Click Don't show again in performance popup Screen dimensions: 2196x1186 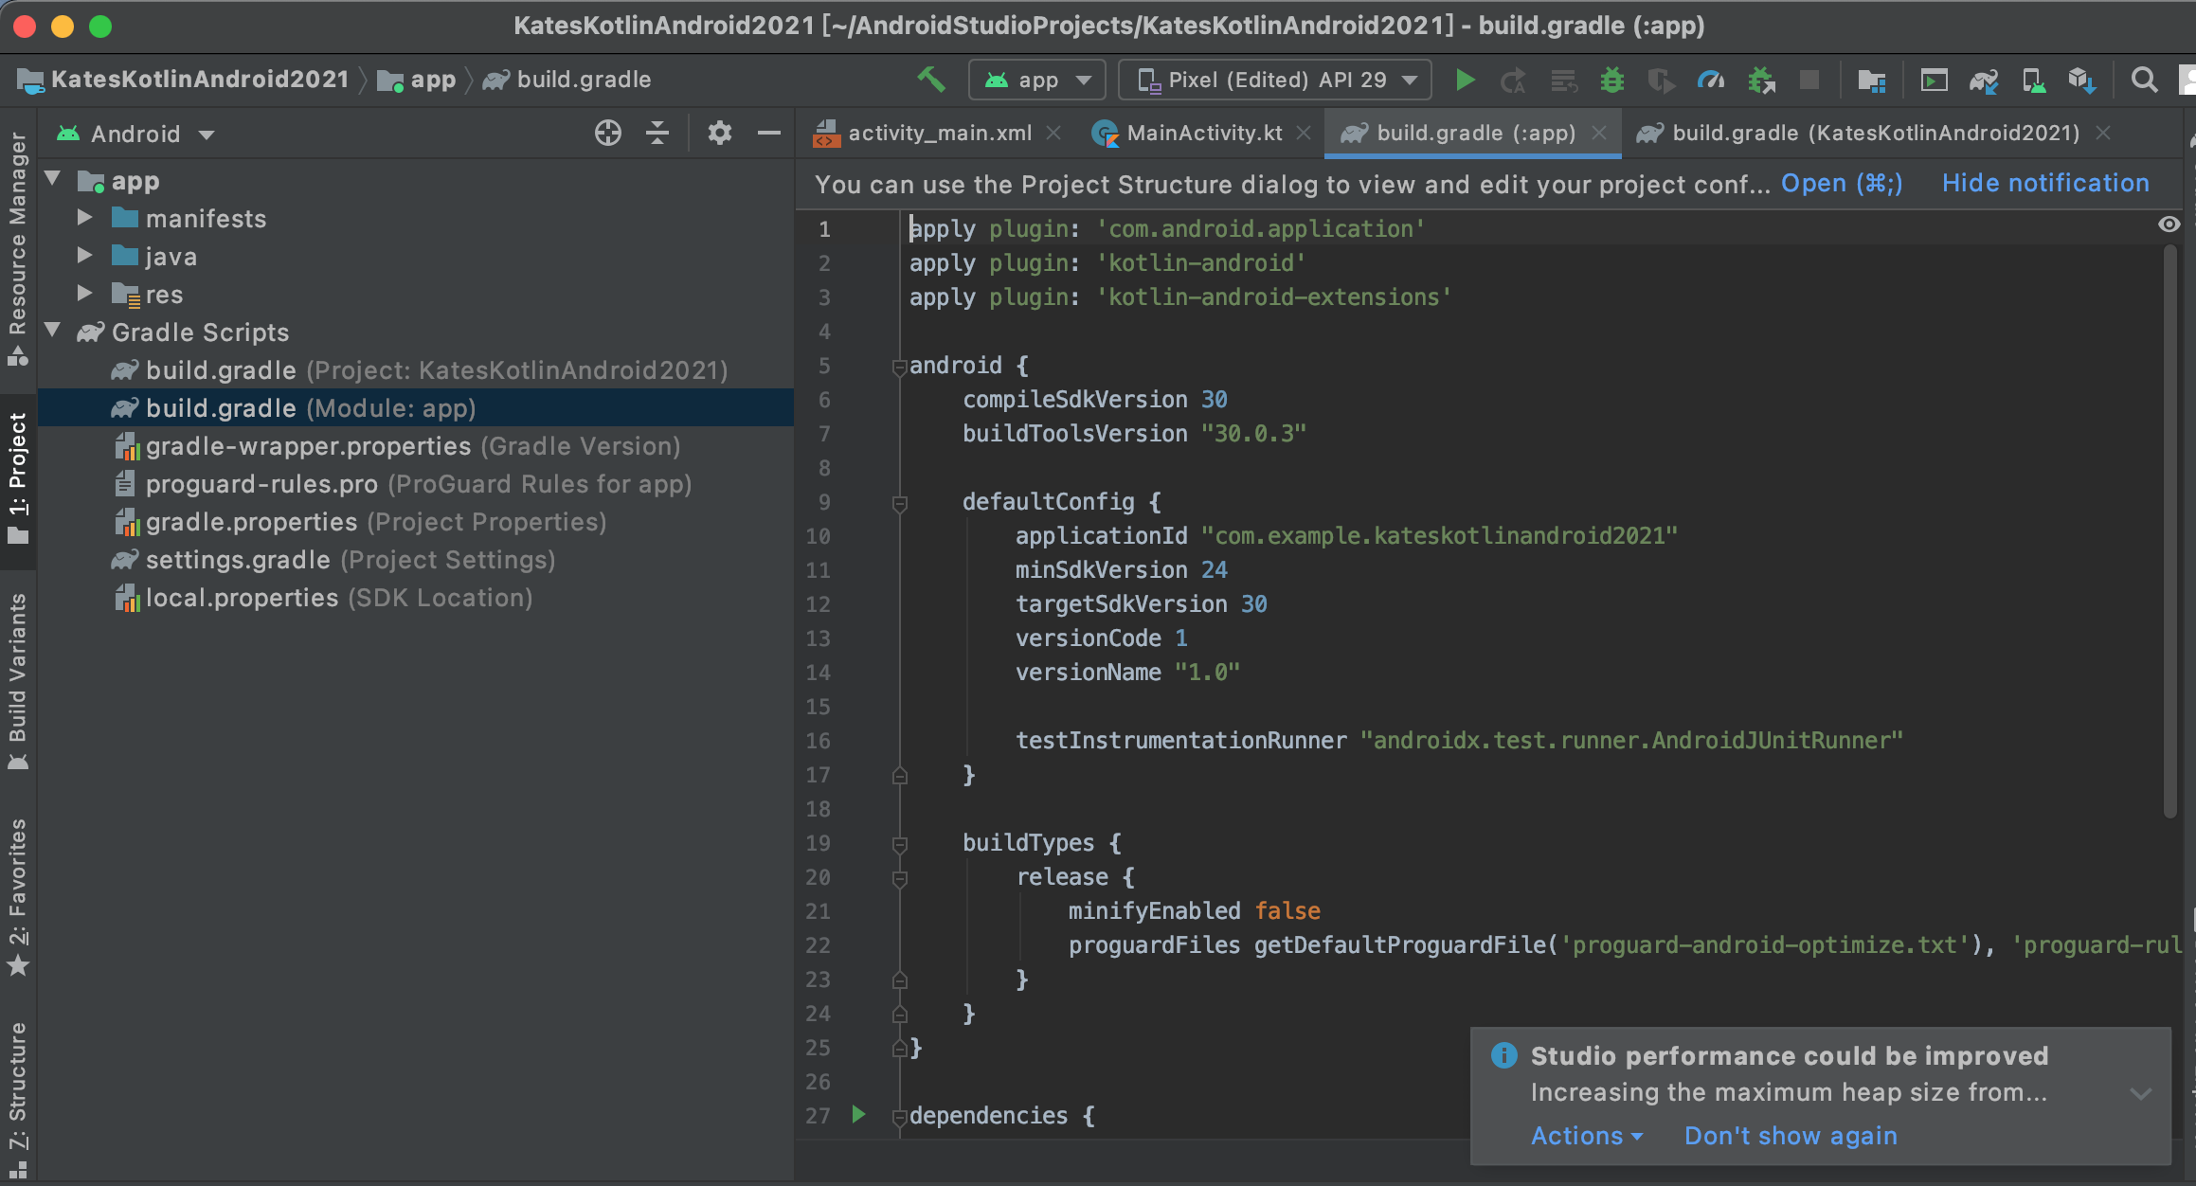pos(1790,1135)
